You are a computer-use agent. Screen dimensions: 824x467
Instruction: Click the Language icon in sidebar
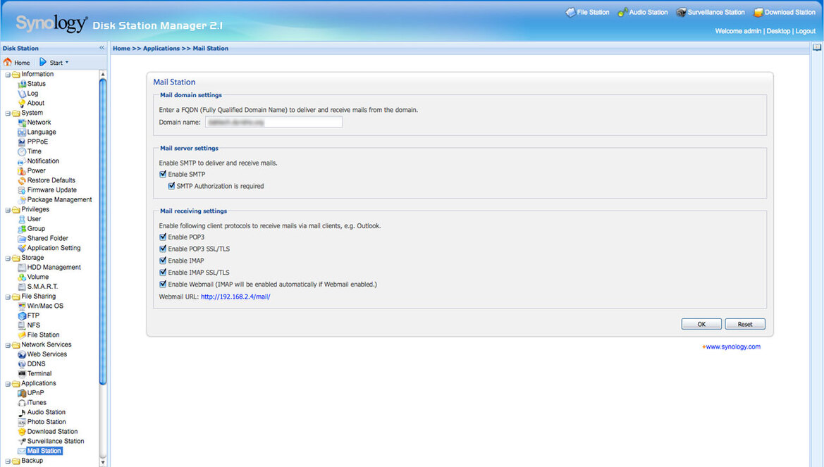(22, 132)
